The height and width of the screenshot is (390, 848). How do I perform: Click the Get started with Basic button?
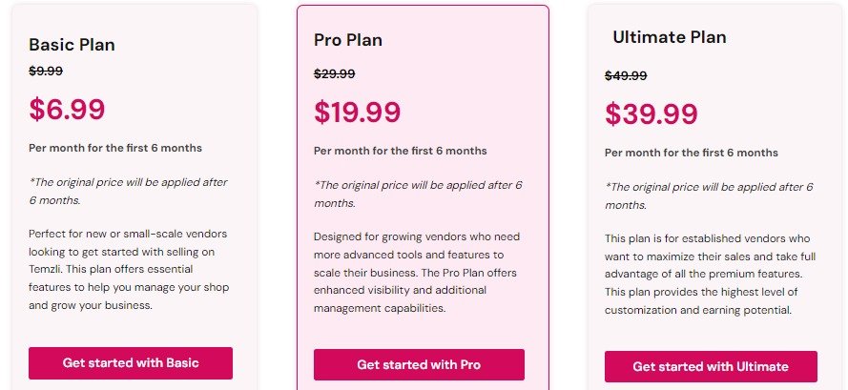pos(131,363)
